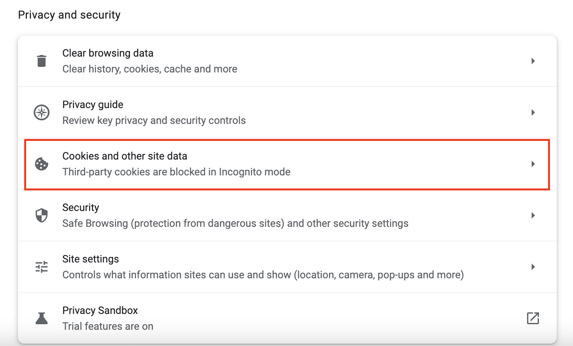Expand Cookies and other site data arrow

click(x=533, y=164)
